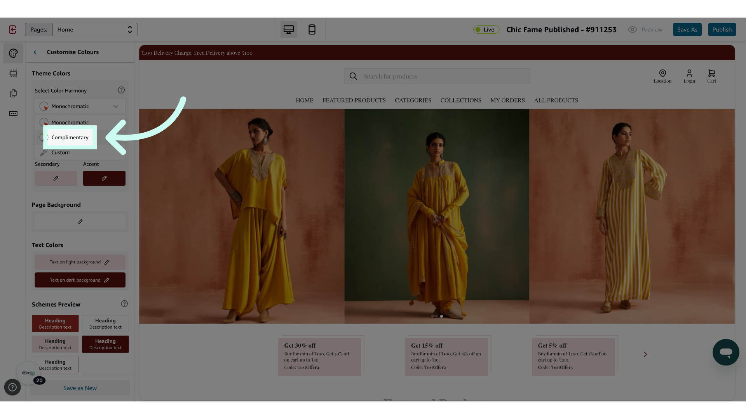Image resolution: width=746 pixels, height=419 pixels.
Task: Open the sections layout sidebar icon
Action: point(13,73)
